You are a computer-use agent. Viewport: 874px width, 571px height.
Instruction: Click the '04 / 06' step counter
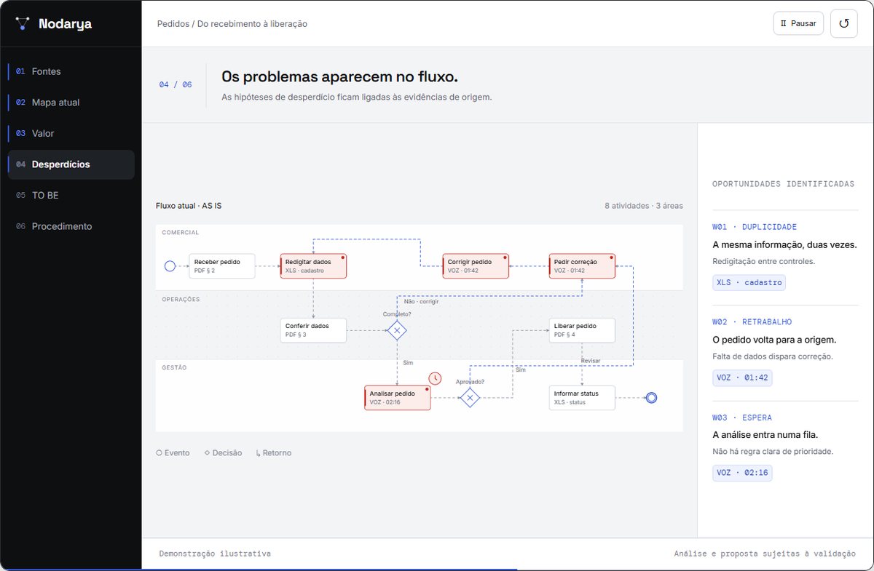pos(176,85)
